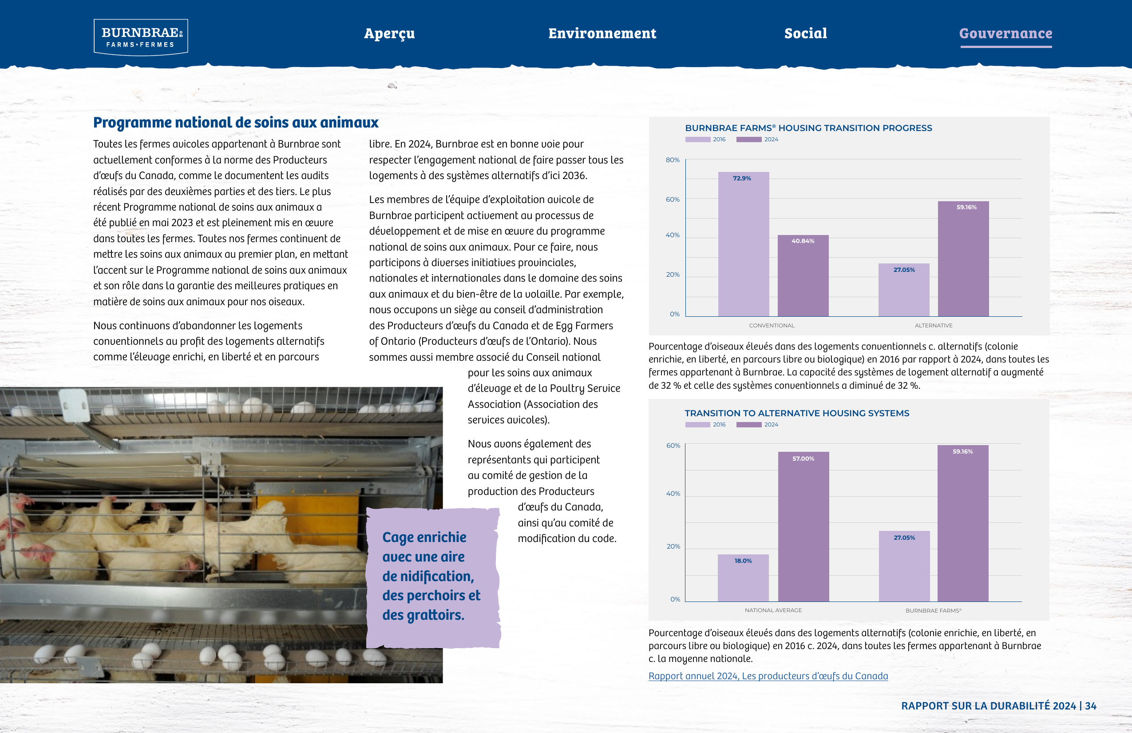Click the caption starting 'Pourcentage d'oiseaux élevés dans des logements alternatifs'
The image size is (1132, 733).
click(845, 646)
